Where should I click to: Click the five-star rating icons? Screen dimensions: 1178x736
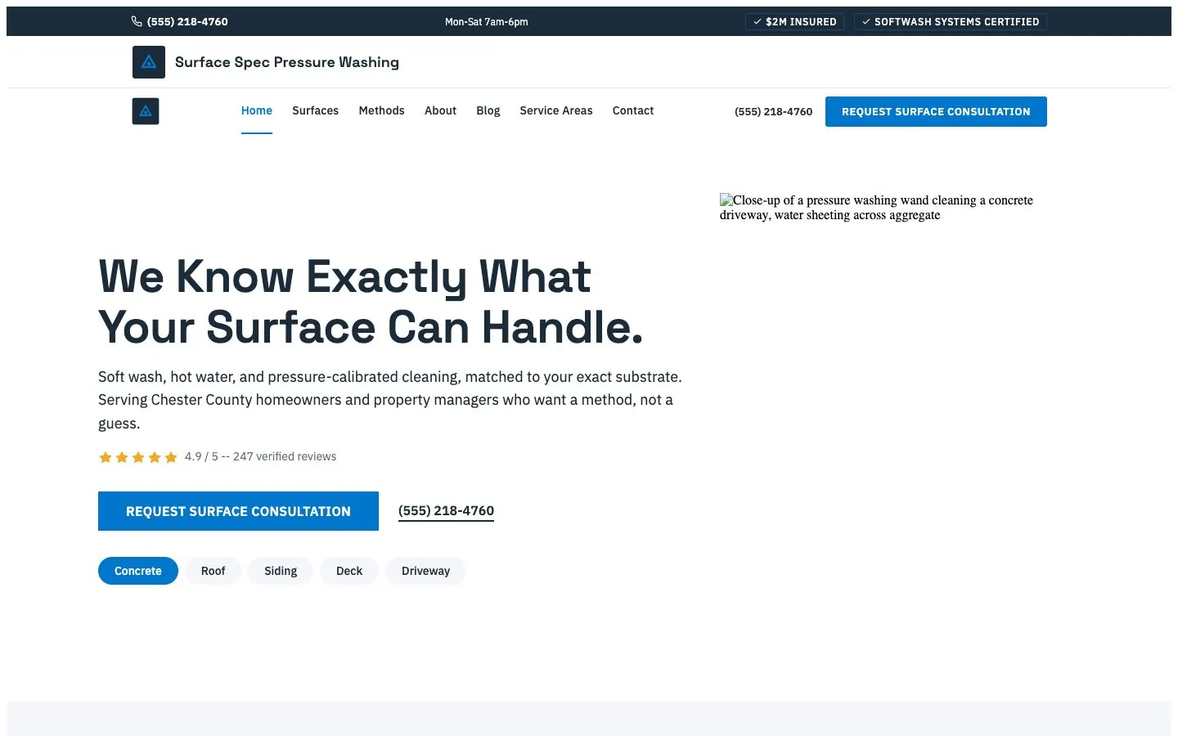click(x=138, y=457)
